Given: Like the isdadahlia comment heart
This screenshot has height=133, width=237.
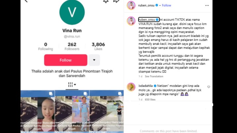Looking at the screenshot, I should pos(209,87).
